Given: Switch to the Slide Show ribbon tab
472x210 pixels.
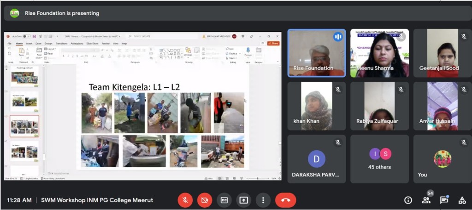Looking at the screenshot, I should [x=92, y=43].
